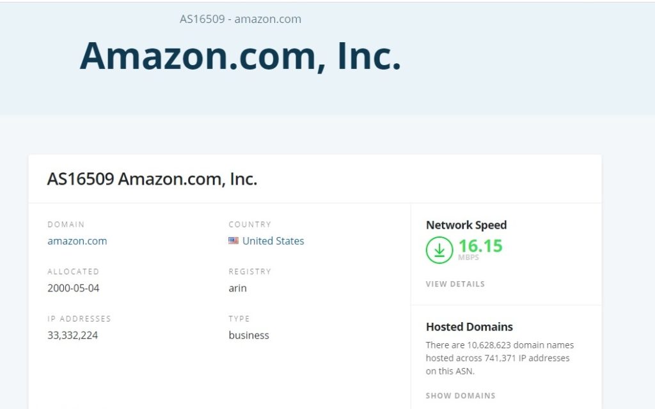Screen dimensions: 655x409
Task: Click the AS16509 - amazon.com breadcrumb text
Action: coord(240,19)
